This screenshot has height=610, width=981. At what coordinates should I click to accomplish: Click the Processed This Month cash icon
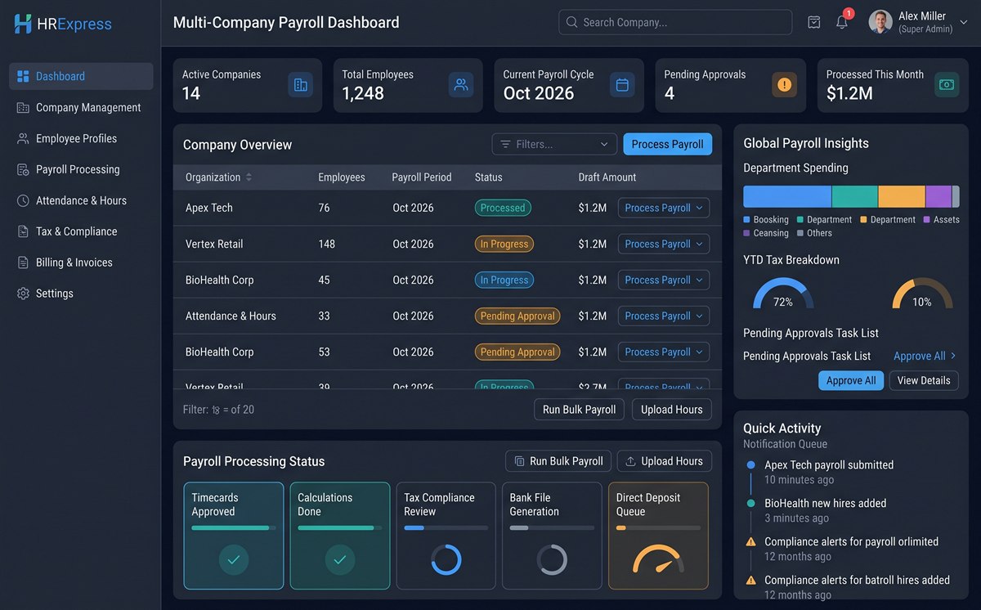pos(947,85)
